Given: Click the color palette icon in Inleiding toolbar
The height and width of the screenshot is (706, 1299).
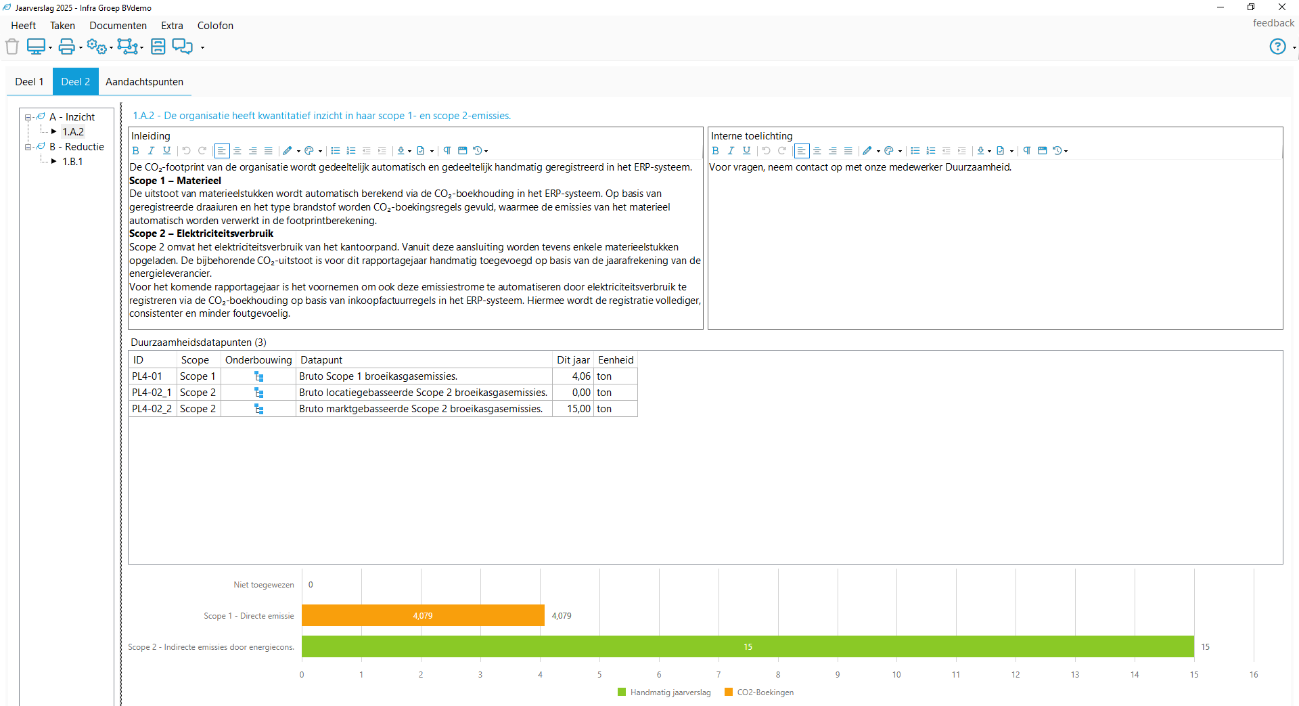Looking at the screenshot, I should [x=309, y=151].
